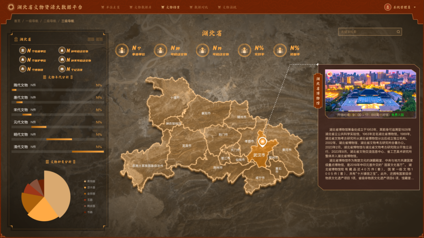This screenshot has height=238, width=424.
Task: Select 恩施土家族苗族自治州 on the map
Action: click(x=148, y=166)
